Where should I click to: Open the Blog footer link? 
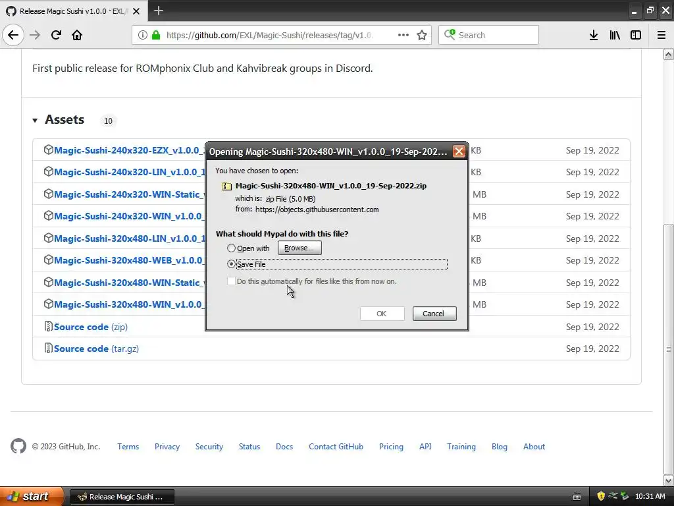(x=500, y=447)
